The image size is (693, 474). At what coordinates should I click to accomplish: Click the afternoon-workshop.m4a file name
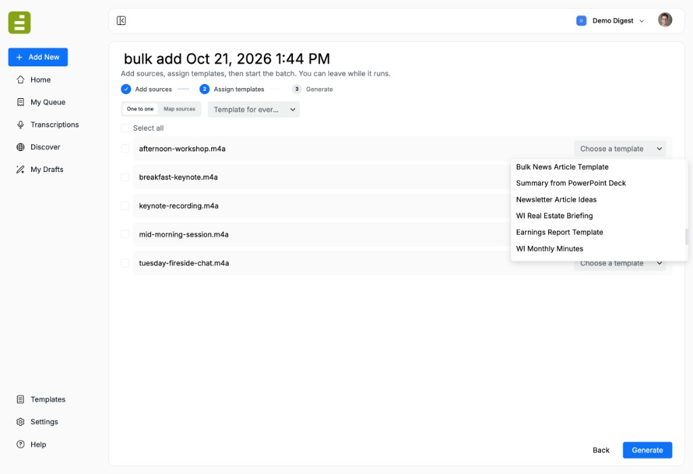(x=182, y=149)
